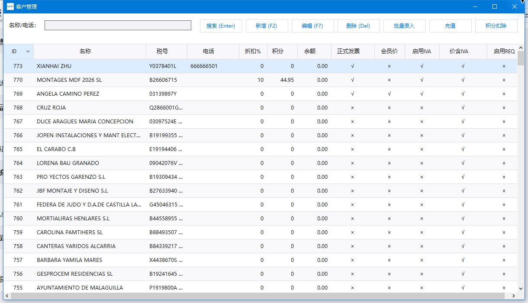Click the app icon in the 客户管理 title bar
Viewport: 528px width, 303px height.
pos(10,6)
